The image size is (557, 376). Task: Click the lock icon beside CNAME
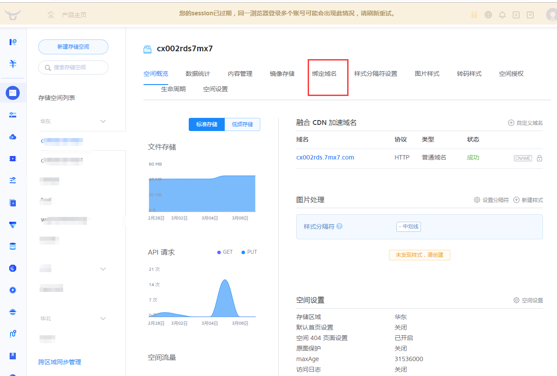click(539, 158)
